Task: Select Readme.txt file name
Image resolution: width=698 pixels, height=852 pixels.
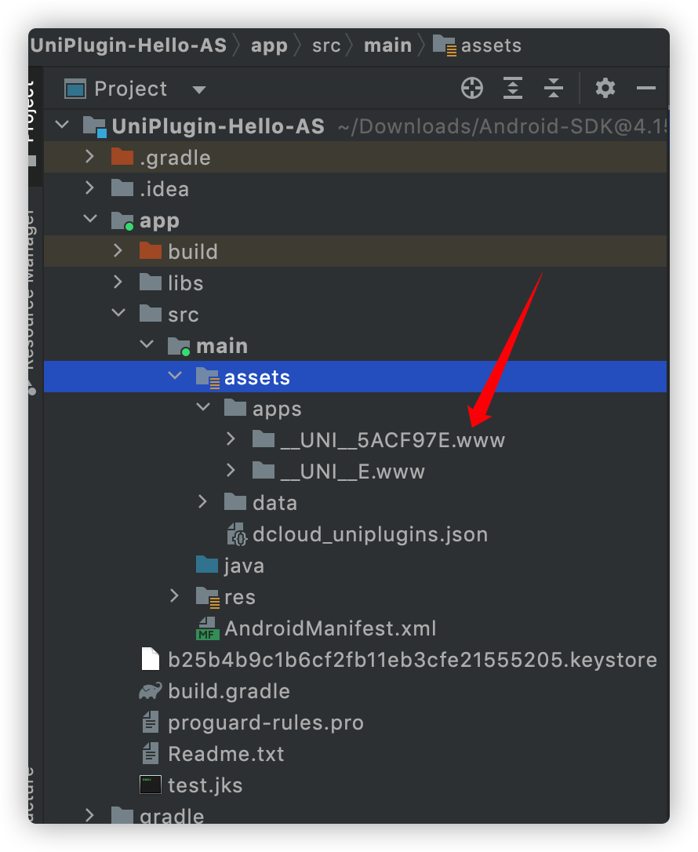Action: [226, 754]
